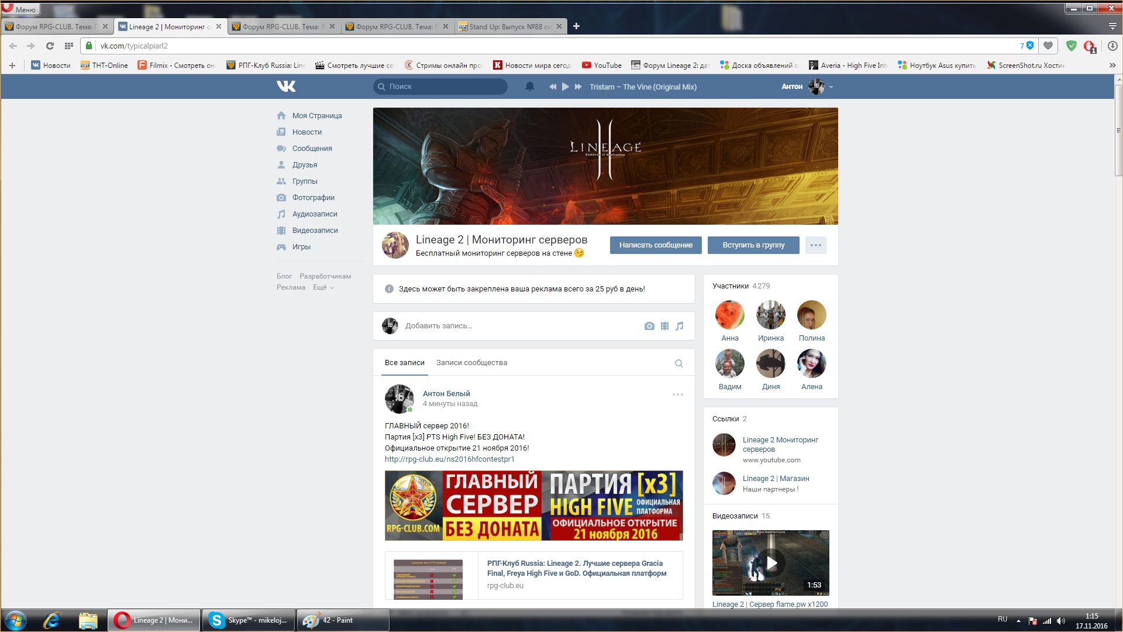Open the rpg-club.eu contest link in the post

point(449,459)
